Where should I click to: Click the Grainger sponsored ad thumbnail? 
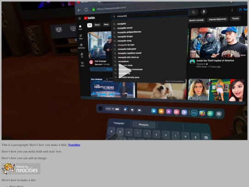(x=100, y=45)
